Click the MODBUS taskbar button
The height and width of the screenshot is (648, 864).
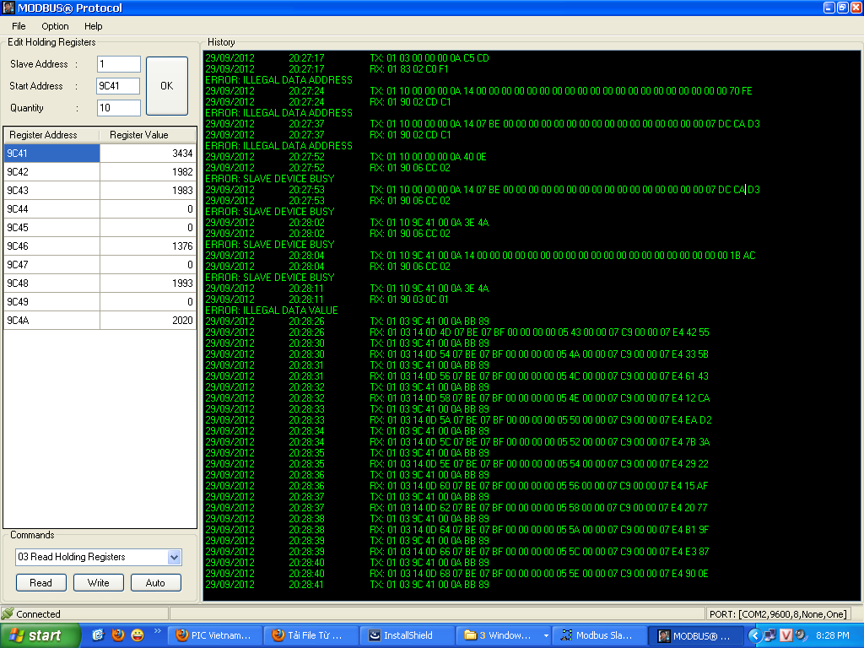coord(695,635)
